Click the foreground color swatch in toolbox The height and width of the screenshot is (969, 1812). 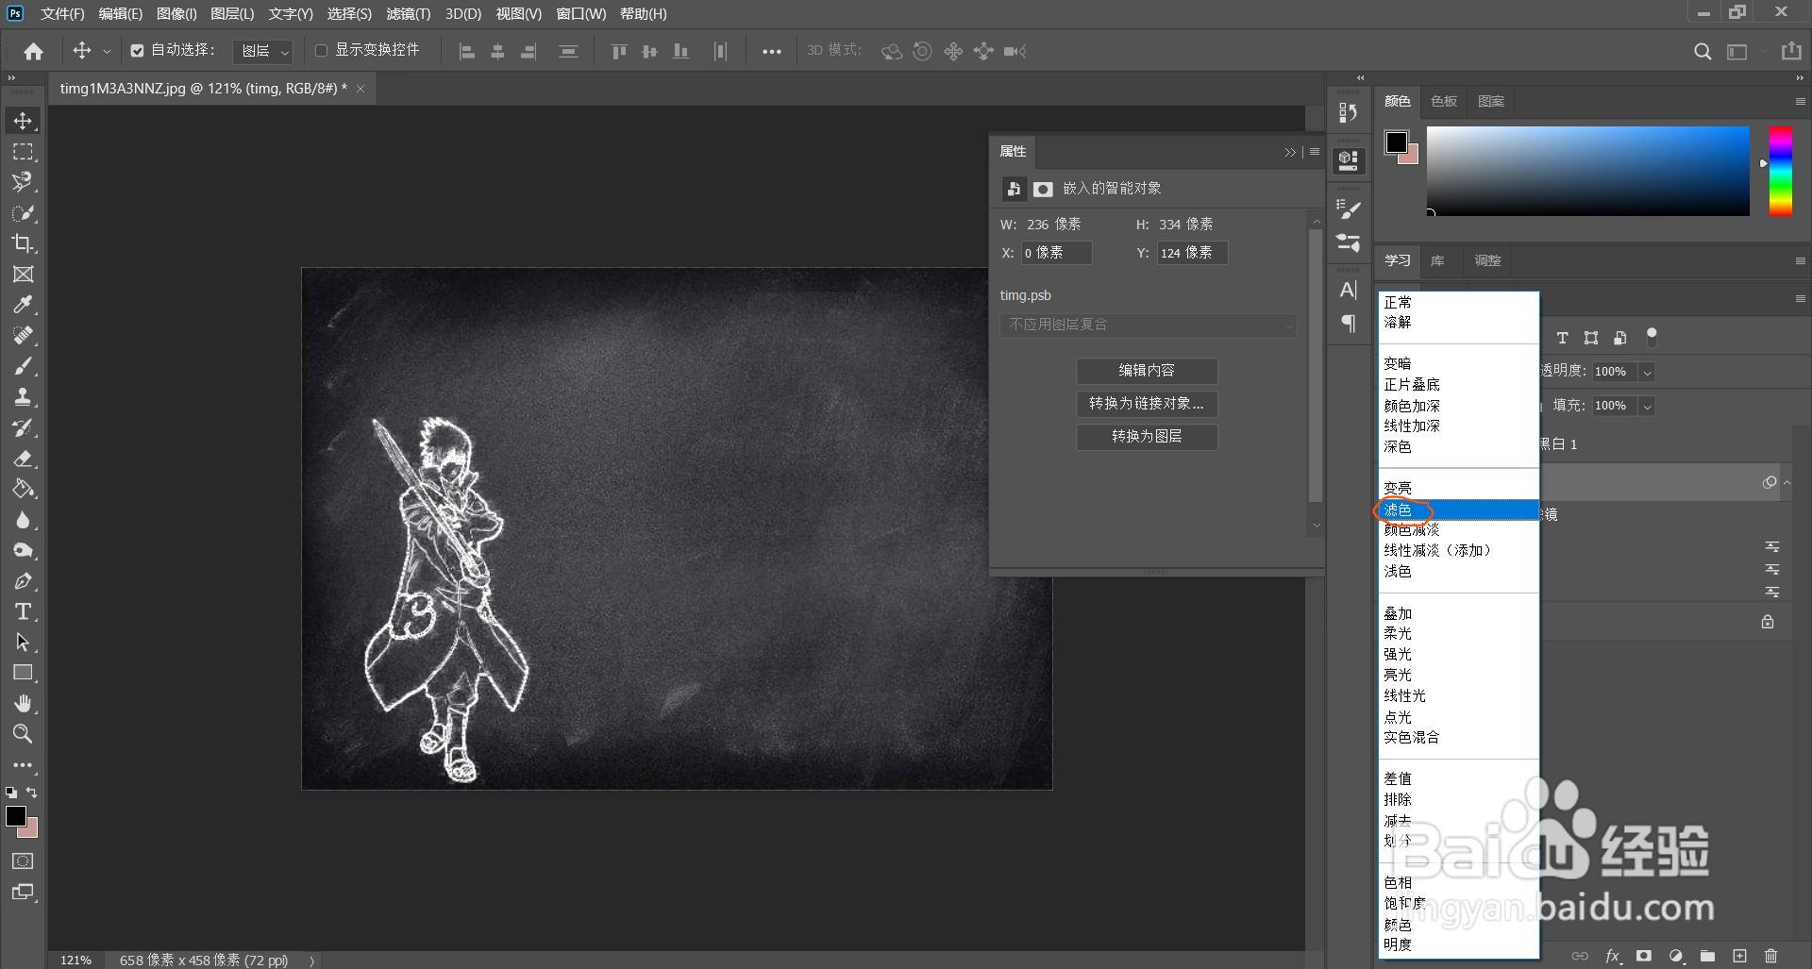pos(16,816)
